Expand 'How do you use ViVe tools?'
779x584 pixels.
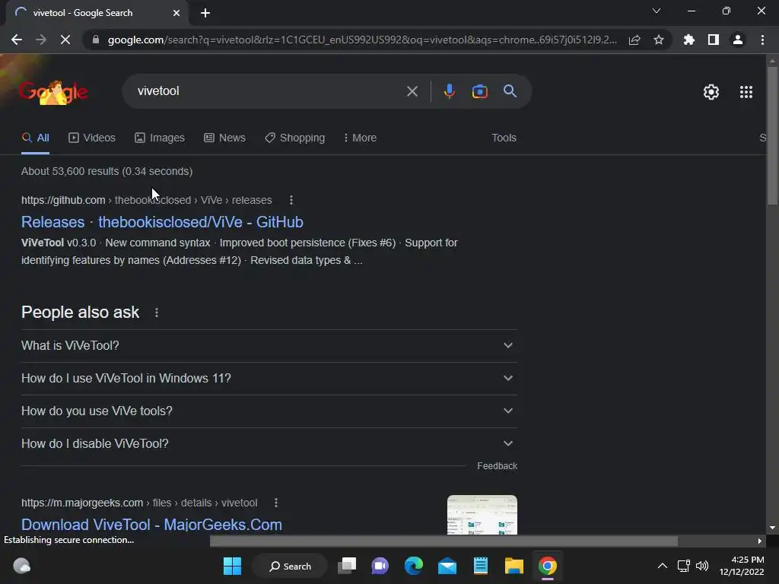pos(269,411)
